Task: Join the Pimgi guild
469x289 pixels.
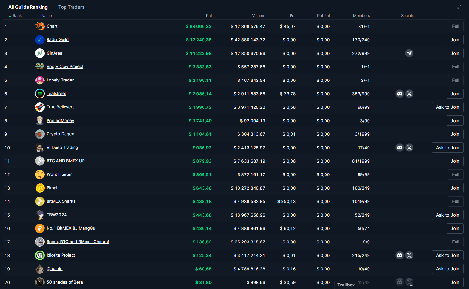Action: (455, 188)
